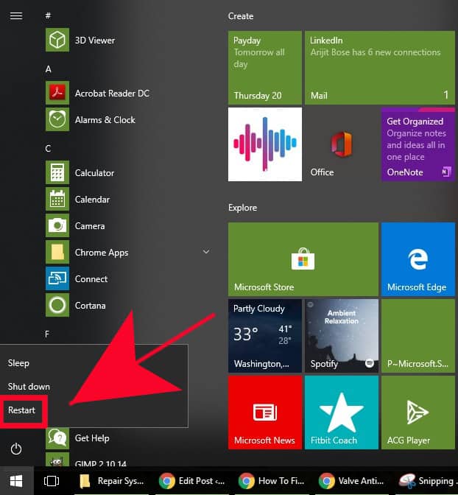
Task: Click the Cortana label text
Action: 91,306
